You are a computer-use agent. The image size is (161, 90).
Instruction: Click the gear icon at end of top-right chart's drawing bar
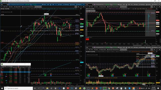(159, 7)
